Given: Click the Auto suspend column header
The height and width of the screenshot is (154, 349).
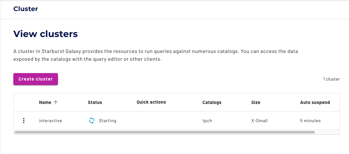Looking at the screenshot, I should (x=315, y=102).
